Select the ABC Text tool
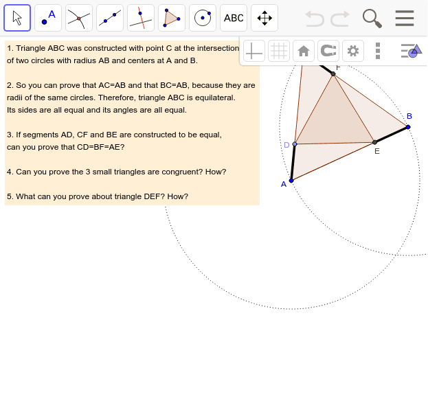 (x=234, y=18)
